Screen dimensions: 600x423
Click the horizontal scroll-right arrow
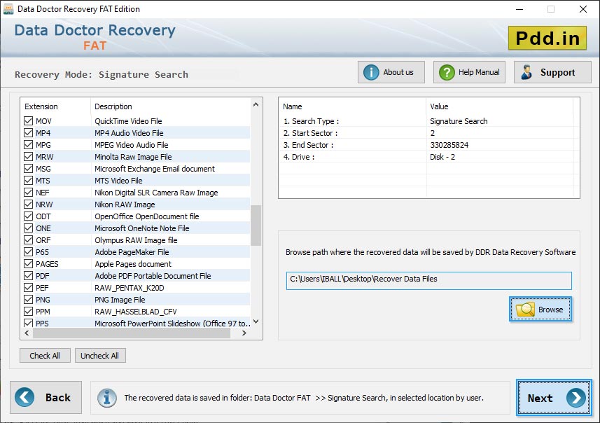tap(244, 333)
